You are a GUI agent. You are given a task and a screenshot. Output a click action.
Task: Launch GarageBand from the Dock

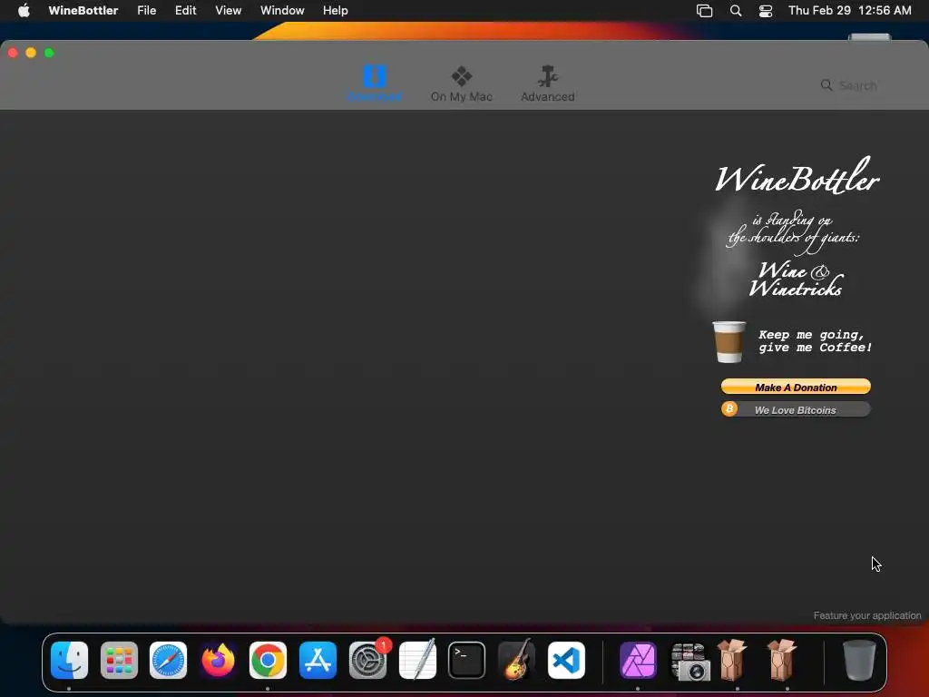tap(516, 659)
